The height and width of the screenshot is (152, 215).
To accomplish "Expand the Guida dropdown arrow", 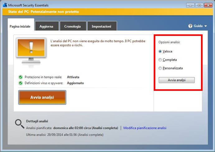I will (206, 26).
